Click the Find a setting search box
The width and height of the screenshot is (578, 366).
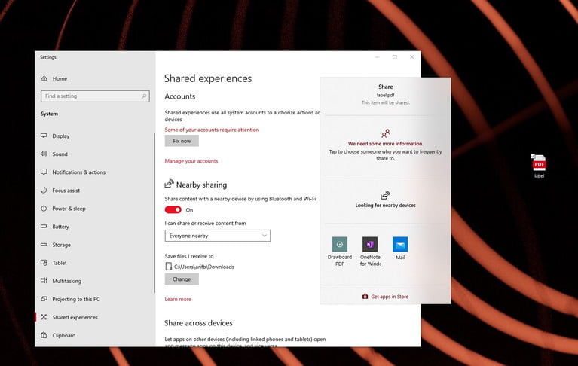click(93, 96)
